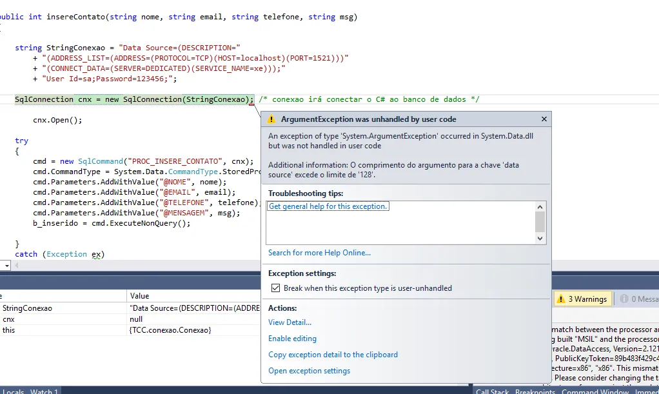Image resolution: width=659 pixels, height=394 pixels.
Task: Copy exception detail to the clipboard
Action: [x=333, y=355]
